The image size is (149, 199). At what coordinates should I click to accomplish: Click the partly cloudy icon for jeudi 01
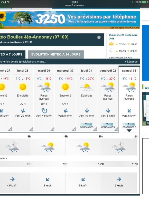[x=87, y=87]
